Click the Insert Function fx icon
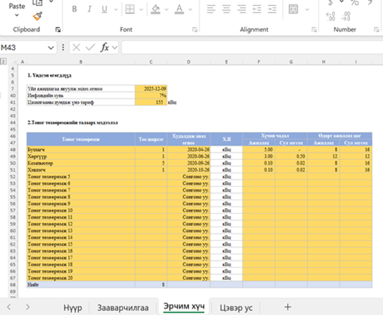383x315 pixels. click(x=104, y=48)
